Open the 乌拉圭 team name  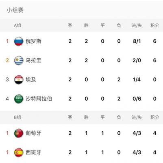[x=33, y=60]
